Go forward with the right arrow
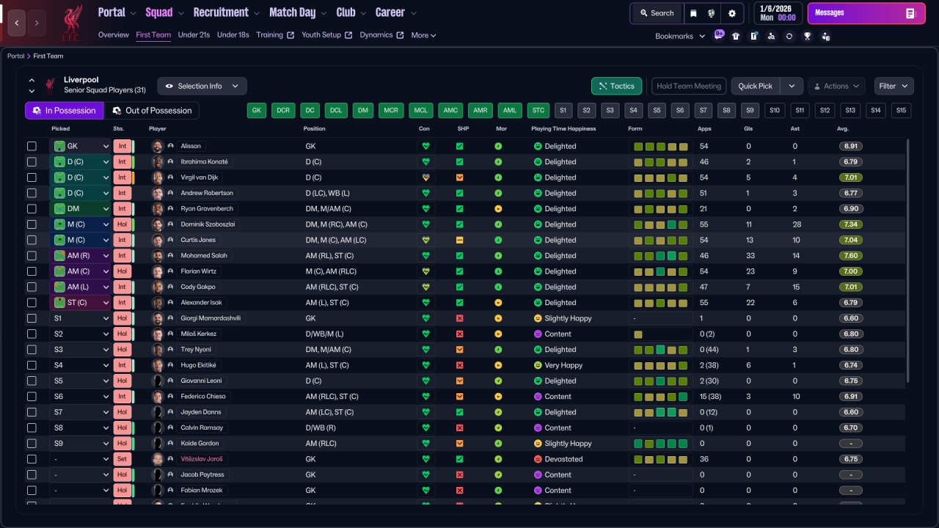Screen dimensions: 939x528 (37, 23)
